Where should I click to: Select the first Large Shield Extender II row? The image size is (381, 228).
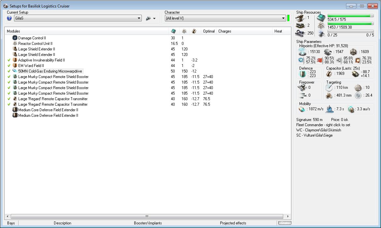(148, 49)
